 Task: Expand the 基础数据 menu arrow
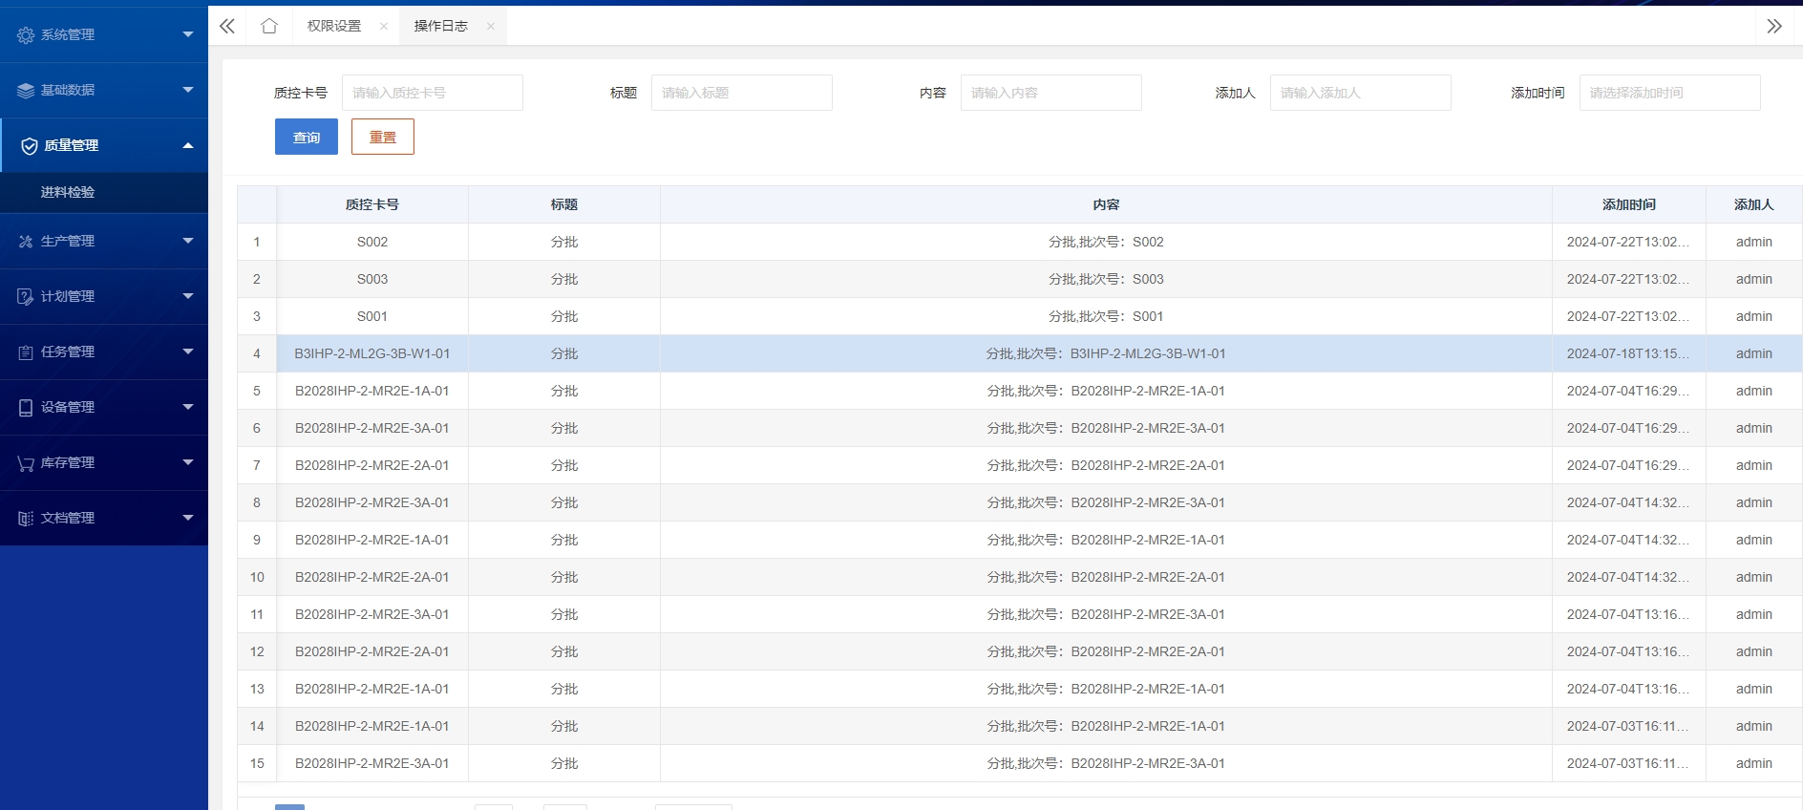click(x=188, y=90)
